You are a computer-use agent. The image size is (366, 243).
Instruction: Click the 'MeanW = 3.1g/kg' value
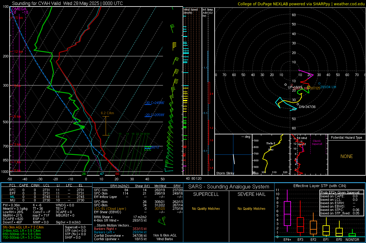pos(15,209)
